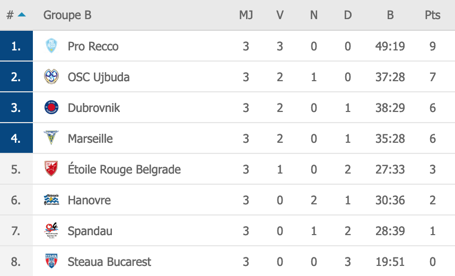
Task: Sort by the B goals column header
Action: tap(390, 15)
